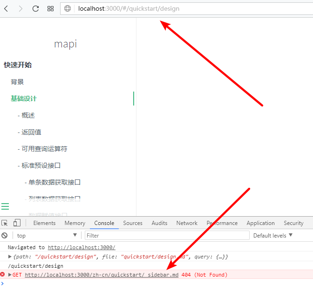Open the top context dropdown

[x=47, y=235]
